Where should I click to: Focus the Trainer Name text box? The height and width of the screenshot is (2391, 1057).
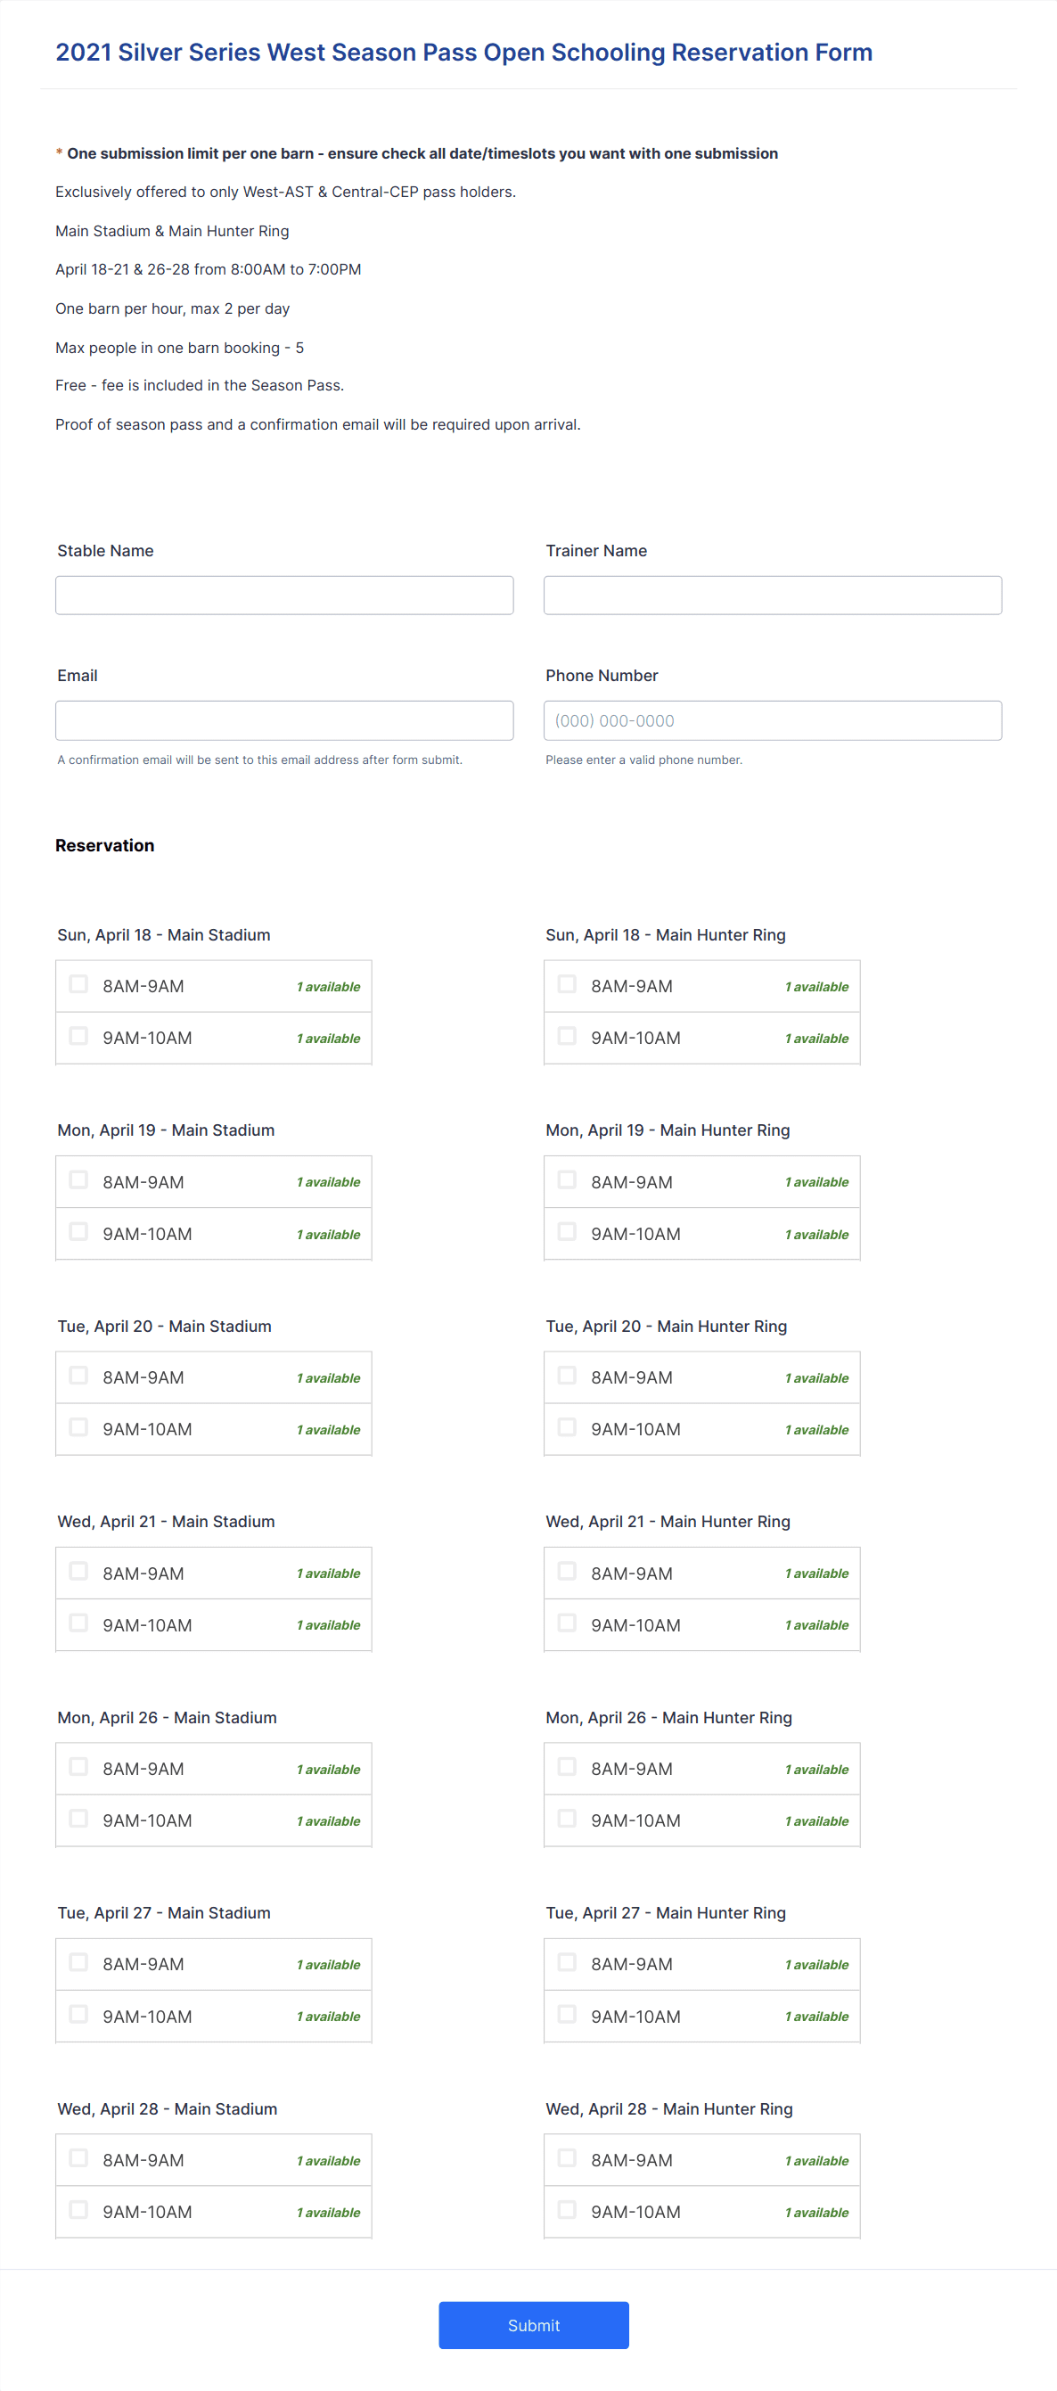[x=772, y=595]
